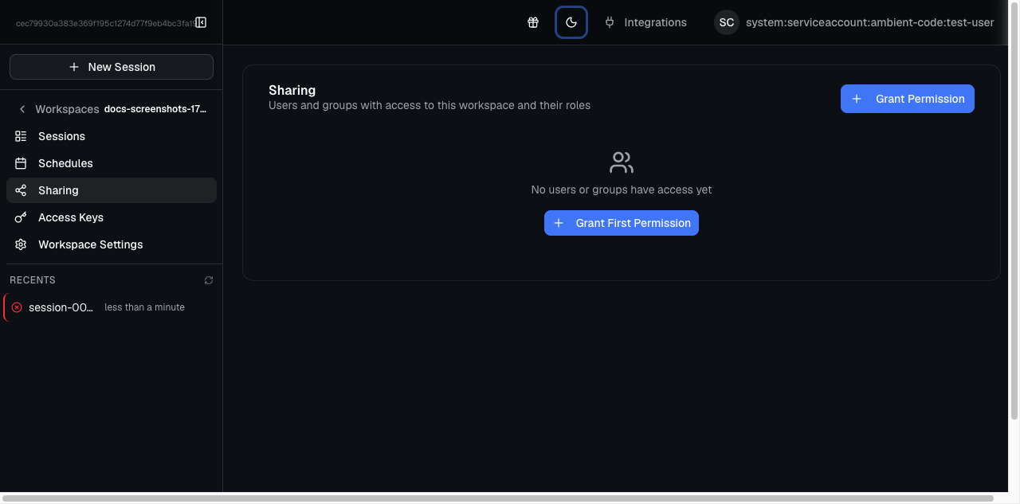Click the SC user avatar

(726, 22)
